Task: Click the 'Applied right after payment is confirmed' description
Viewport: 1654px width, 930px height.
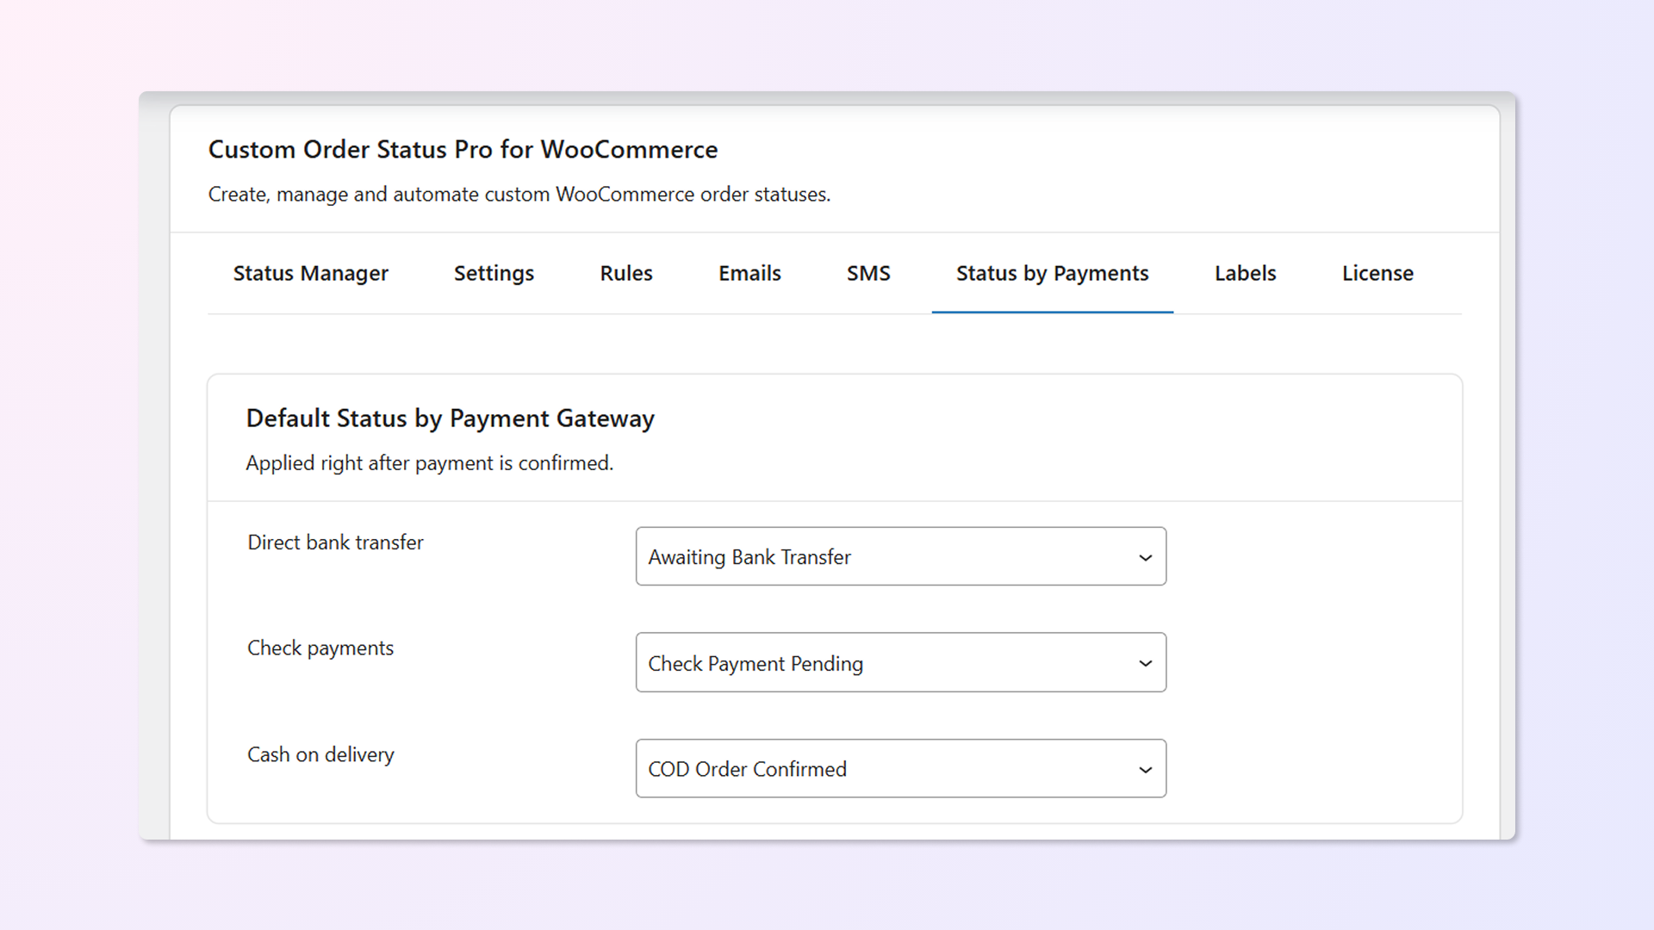Action: [x=429, y=463]
